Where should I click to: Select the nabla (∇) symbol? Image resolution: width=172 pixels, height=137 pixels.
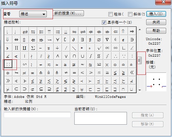click(x=107, y=39)
